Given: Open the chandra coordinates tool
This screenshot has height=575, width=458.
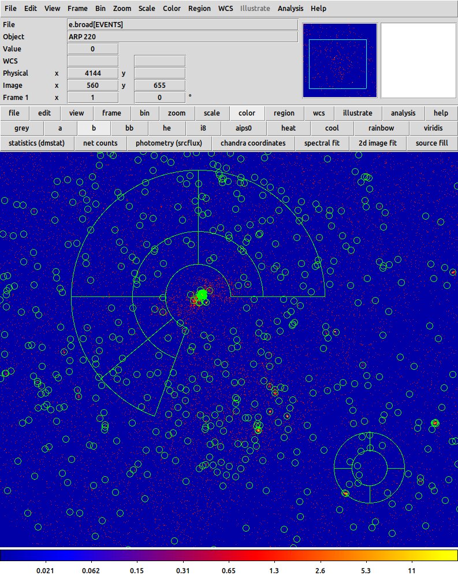Looking at the screenshot, I should point(253,143).
